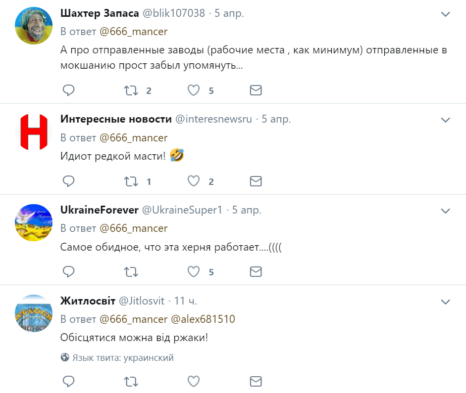The width and height of the screenshot is (466, 393).
Task: Send Шахтер Запаса tweet via direct message
Action: [256, 90]
